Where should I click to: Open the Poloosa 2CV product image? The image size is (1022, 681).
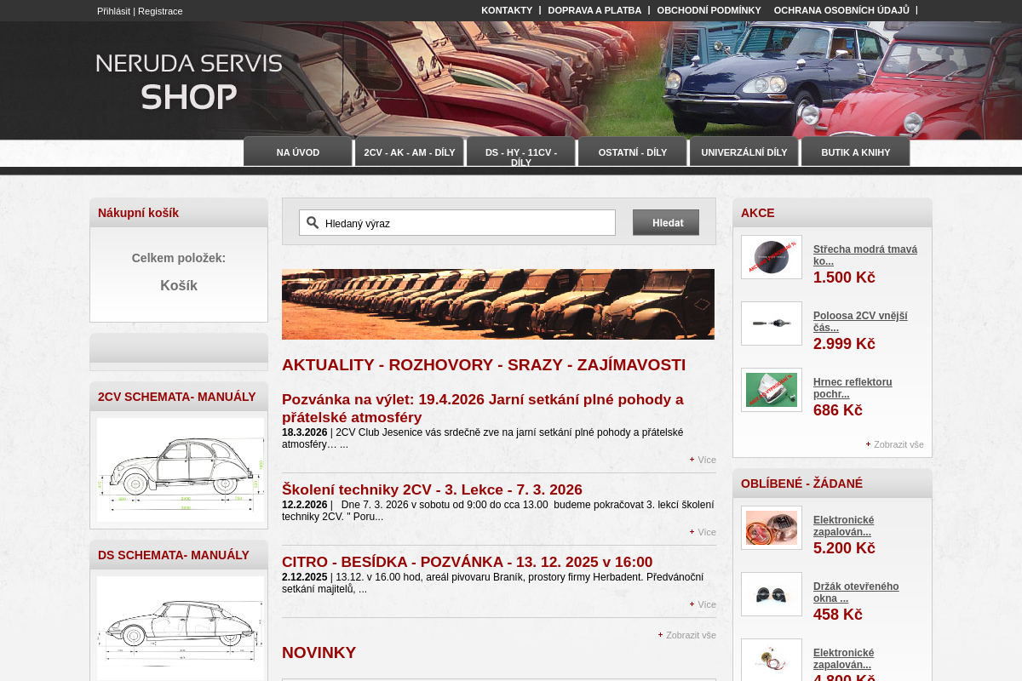pyautogui.click(x=771, y=323)
